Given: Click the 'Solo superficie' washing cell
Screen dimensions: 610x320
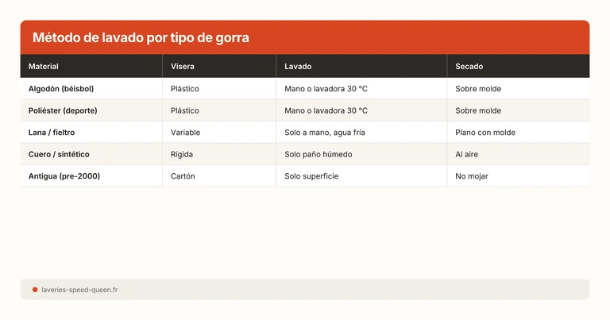Looking at the screenshot, I should [x=311, y=175].
